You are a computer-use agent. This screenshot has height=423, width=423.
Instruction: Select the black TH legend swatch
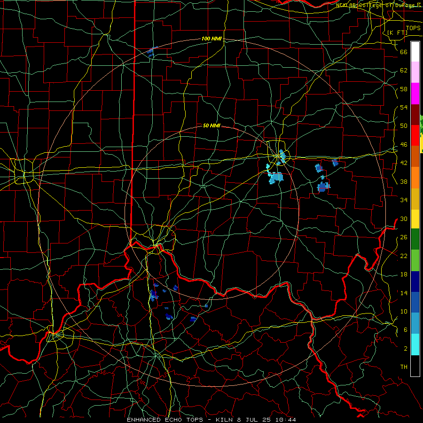pyautogui.click(x=415, y=366)
